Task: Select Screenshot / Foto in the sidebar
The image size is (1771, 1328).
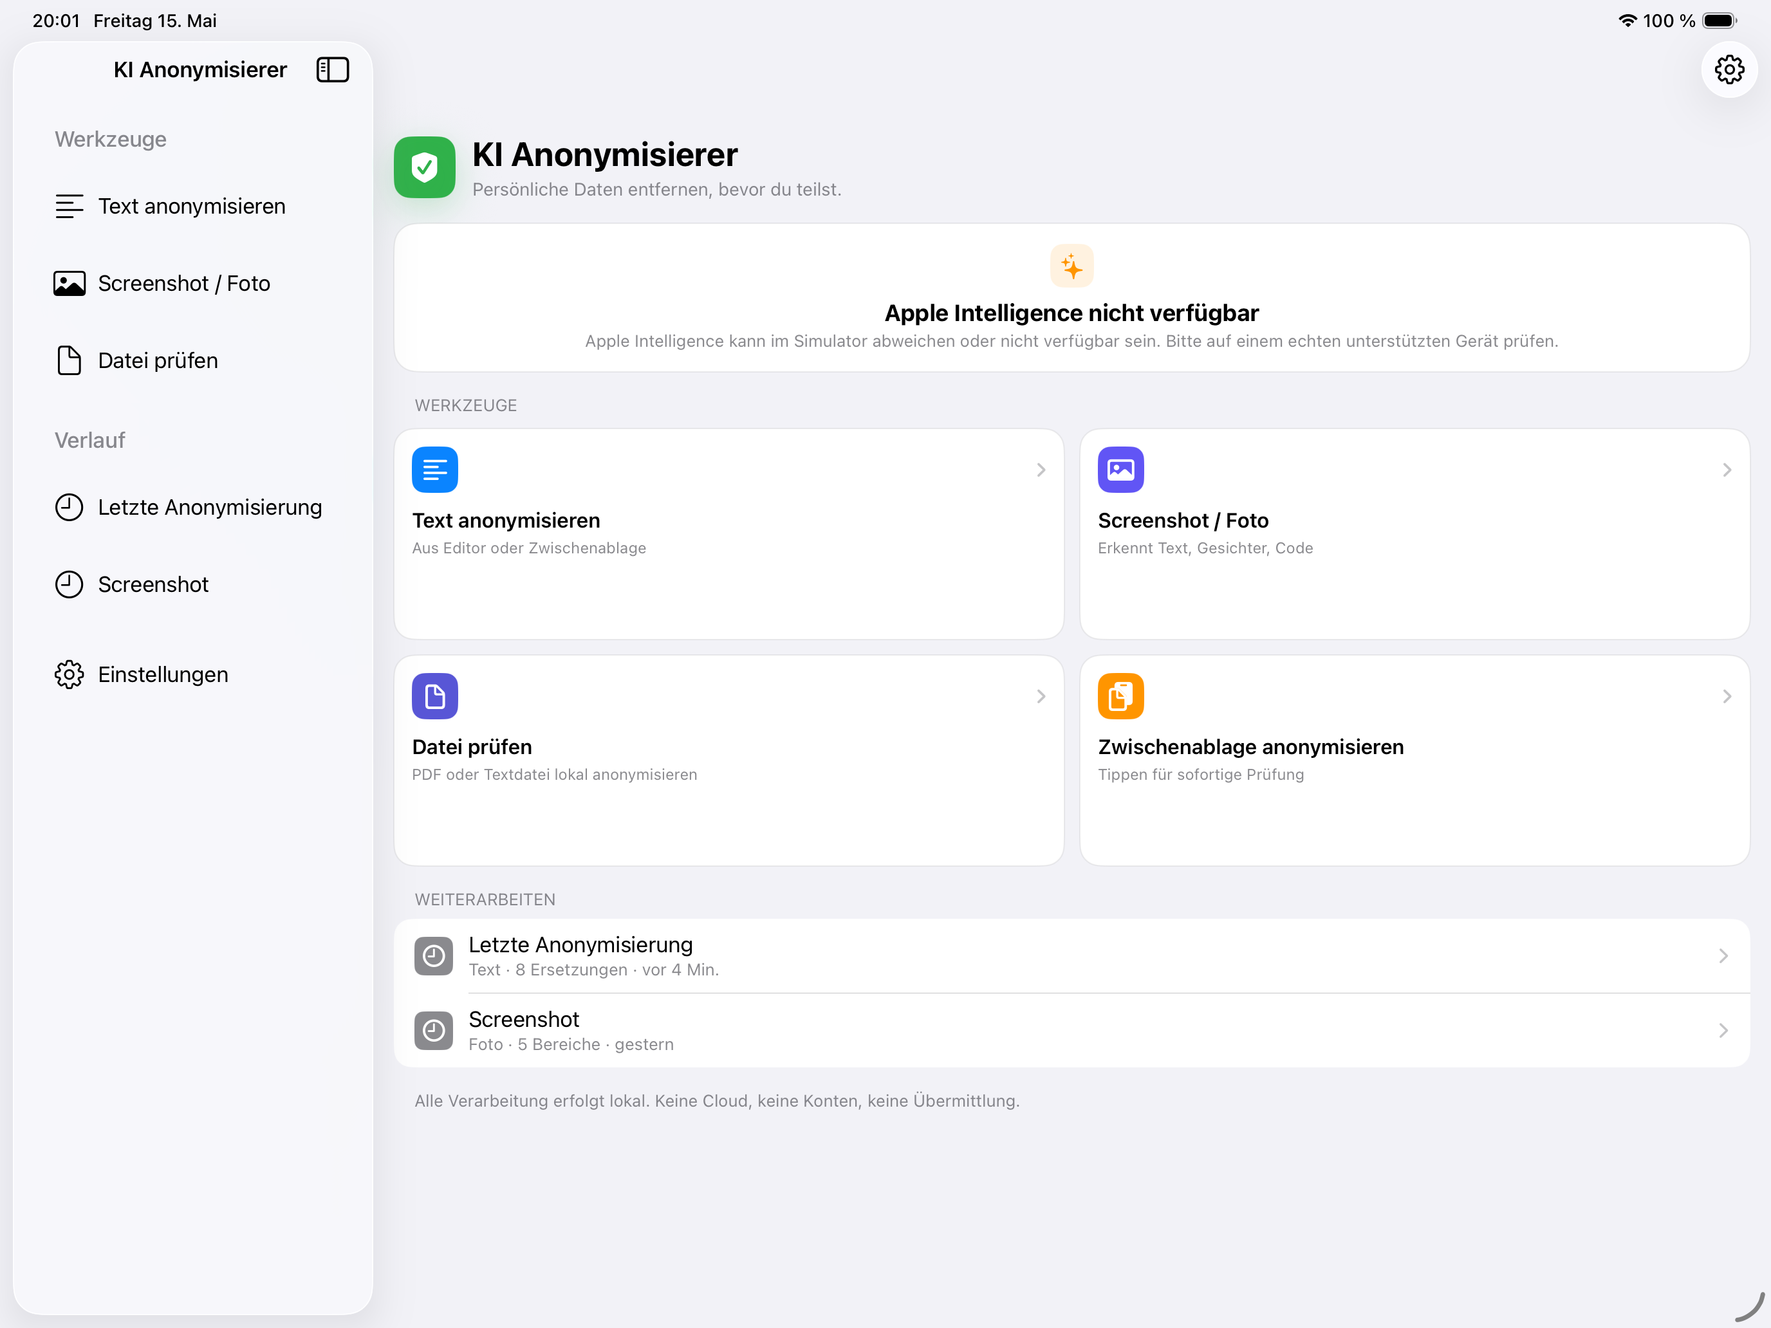Action: [192, 283]
